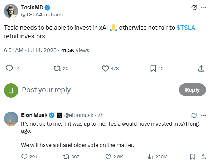Click the Grok icon on Elon Musk's reply
The width and height of the screenshot is (212, 162).
click(194, 115)
